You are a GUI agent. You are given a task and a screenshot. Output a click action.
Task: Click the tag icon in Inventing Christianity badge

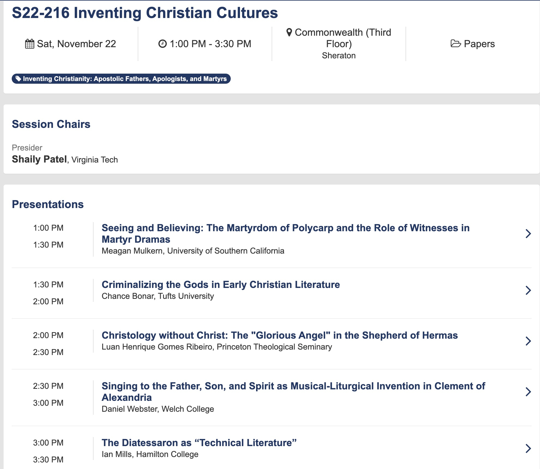pyautogui.click(x=18, y=79)
